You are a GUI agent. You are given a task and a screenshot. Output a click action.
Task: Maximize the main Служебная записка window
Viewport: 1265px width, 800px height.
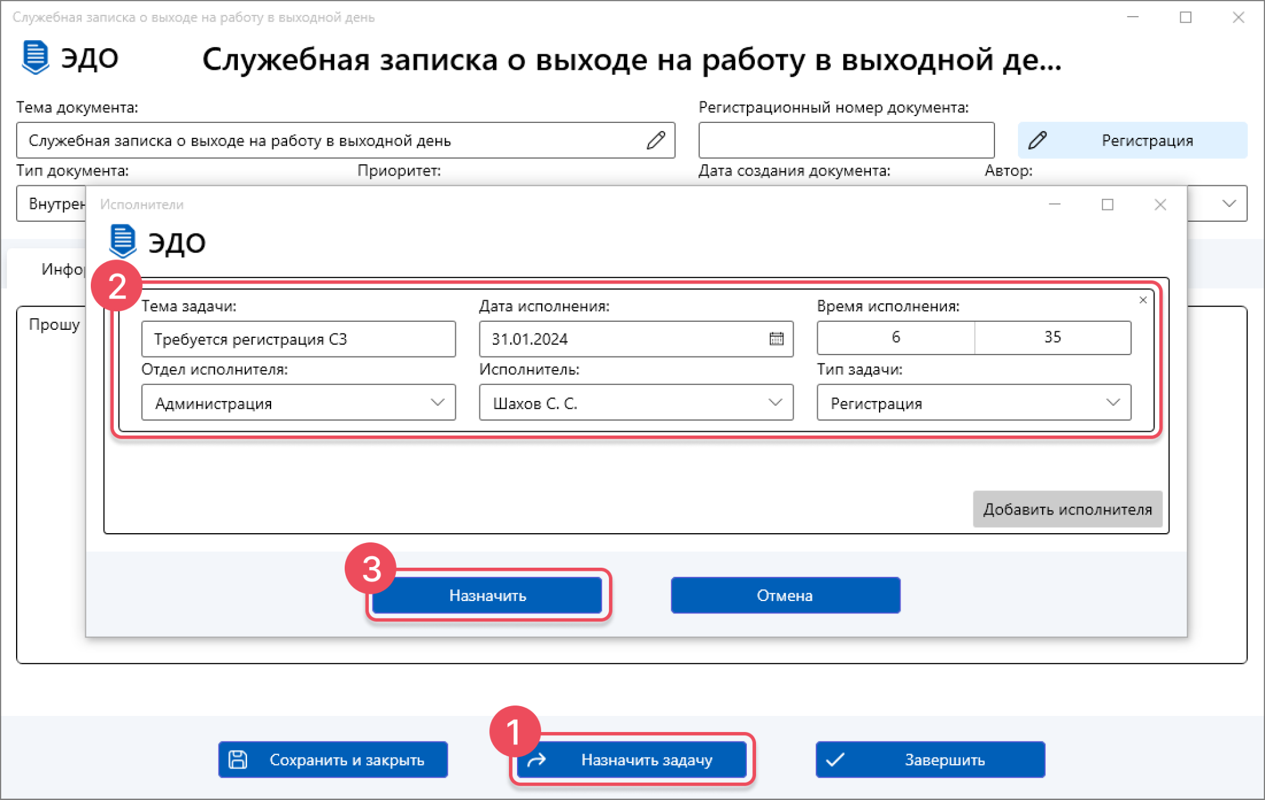tap(1185, 17)
